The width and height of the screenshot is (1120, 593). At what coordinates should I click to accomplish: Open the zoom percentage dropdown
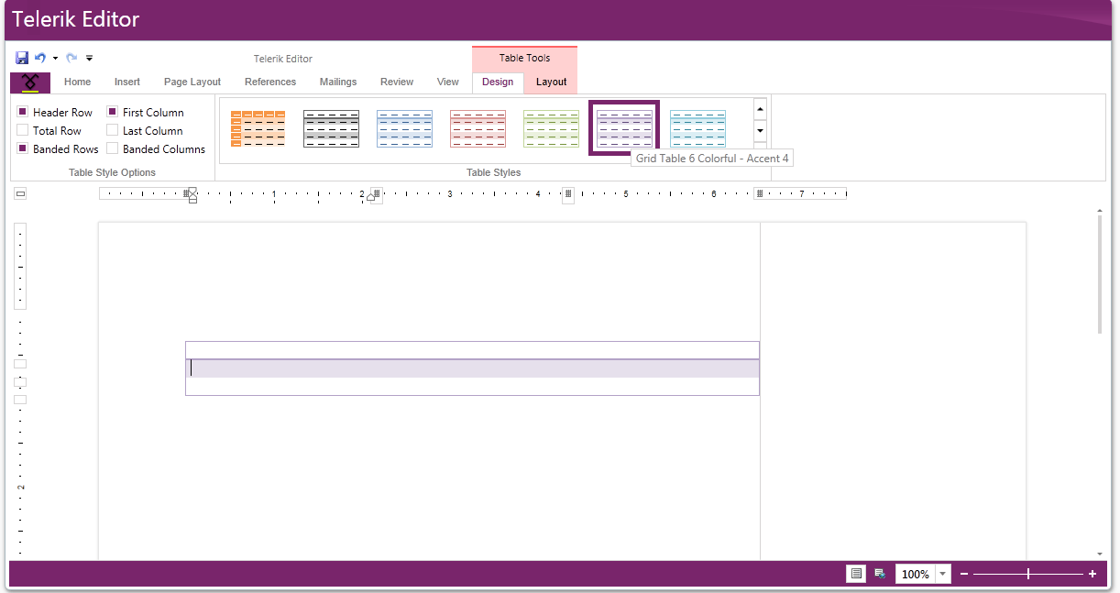942,573
